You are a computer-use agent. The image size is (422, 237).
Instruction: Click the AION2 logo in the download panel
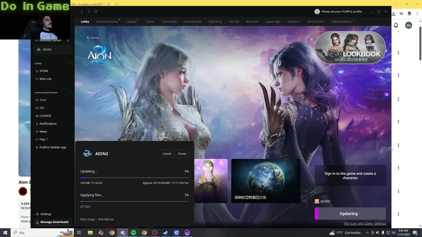87,154
